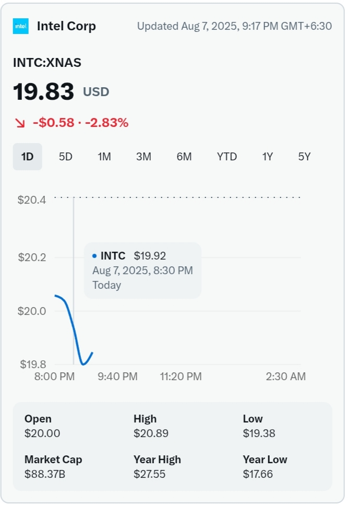Click the Intel logo icon

pyautogui.click(x=21, y=26)
